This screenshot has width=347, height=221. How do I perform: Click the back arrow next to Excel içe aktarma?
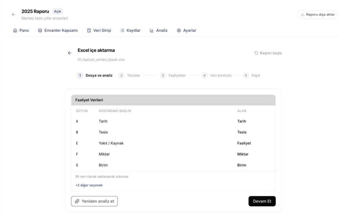point(70,53)
